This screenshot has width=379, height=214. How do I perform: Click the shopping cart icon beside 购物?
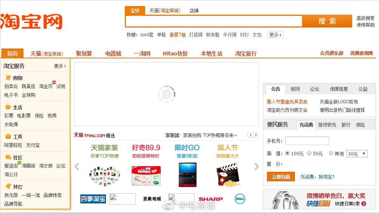[x=8, y=78]
